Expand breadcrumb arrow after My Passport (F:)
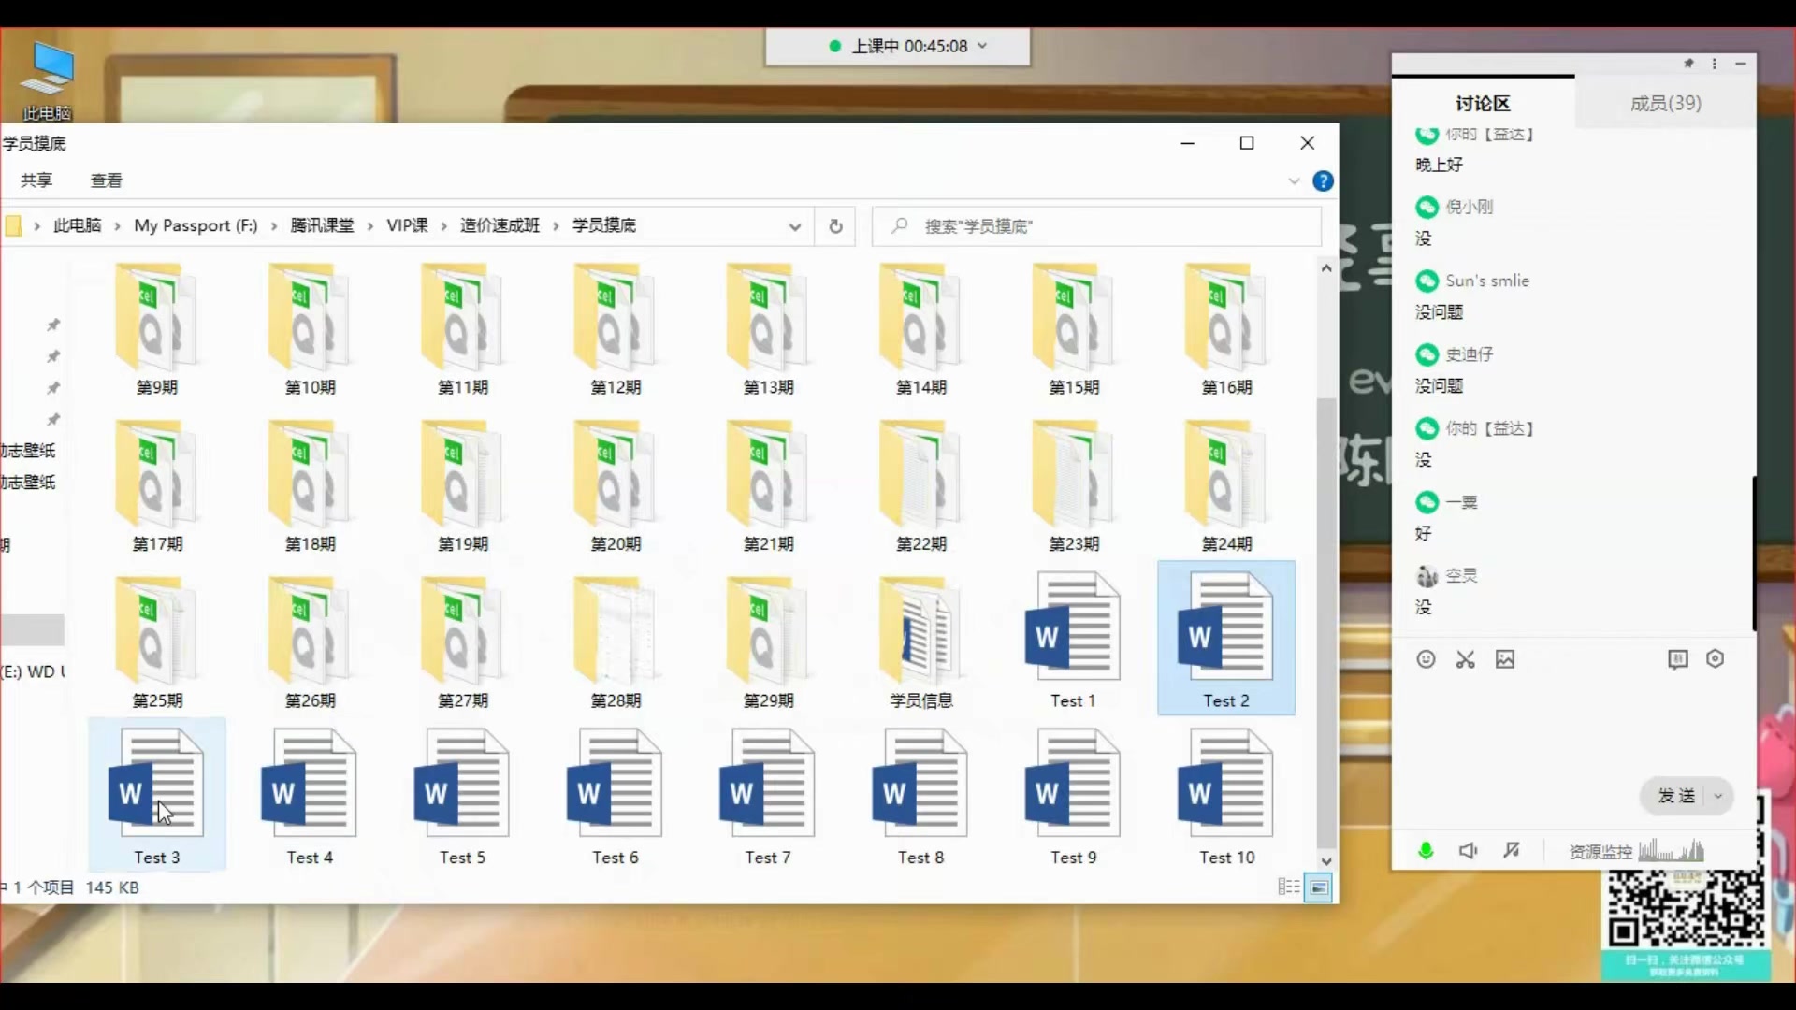The image size is (1796, 1010). [x=274, y=226]
